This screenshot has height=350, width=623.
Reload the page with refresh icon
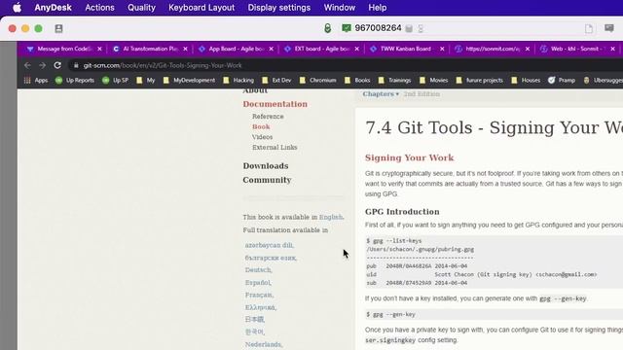(x=57, y=65)
